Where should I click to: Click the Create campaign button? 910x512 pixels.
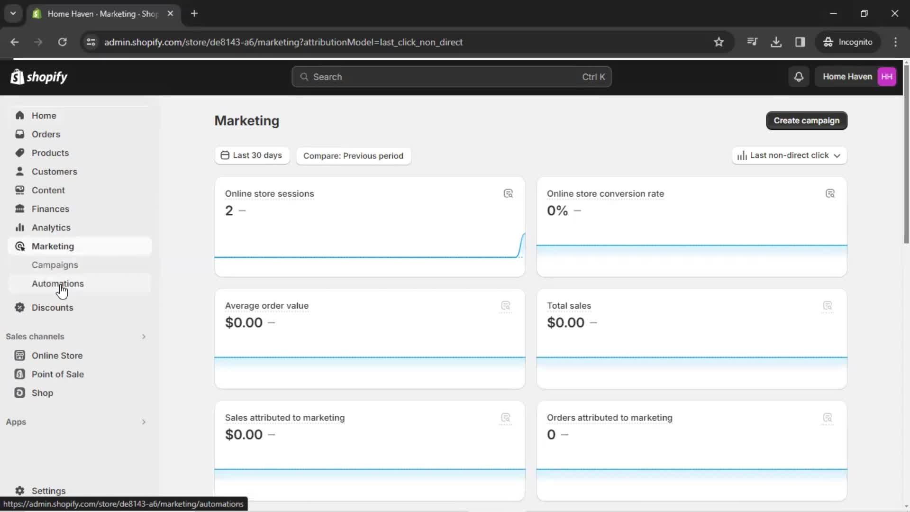click(x=806, y=120)
